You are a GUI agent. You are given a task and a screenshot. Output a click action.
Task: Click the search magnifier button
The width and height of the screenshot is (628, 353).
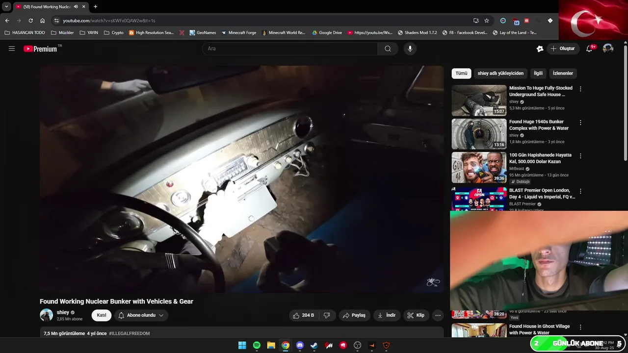tap(388, 49)
